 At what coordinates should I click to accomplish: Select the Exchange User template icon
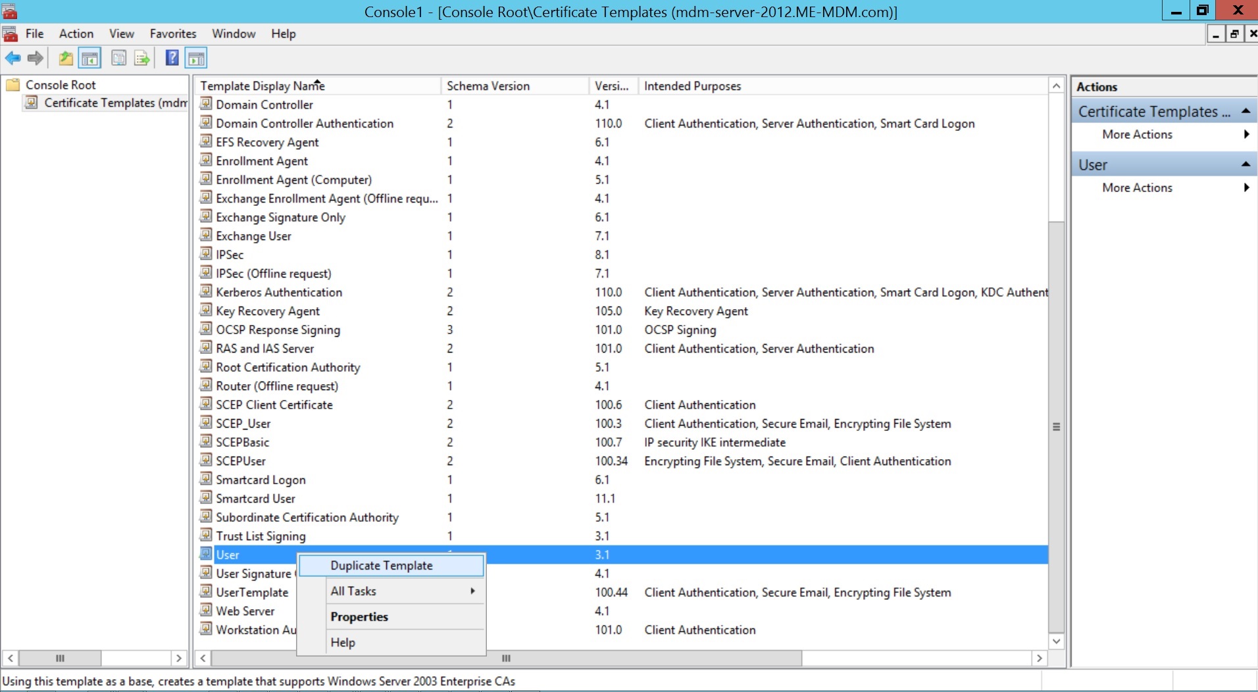[x=206, y=235]
